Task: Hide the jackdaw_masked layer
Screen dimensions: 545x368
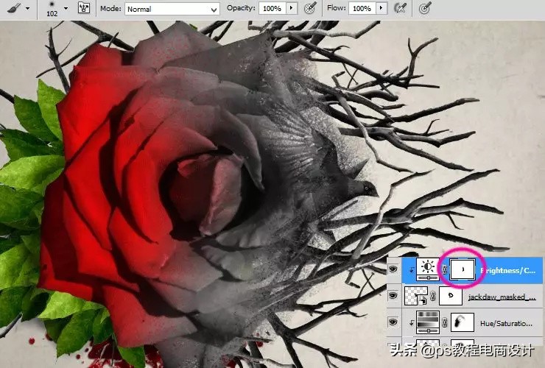Action: point(393,297)
